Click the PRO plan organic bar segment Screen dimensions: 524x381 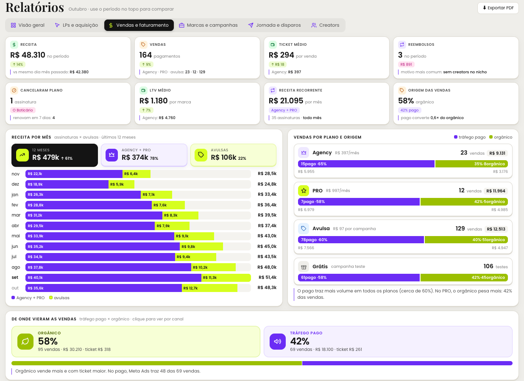coord(464,202)
